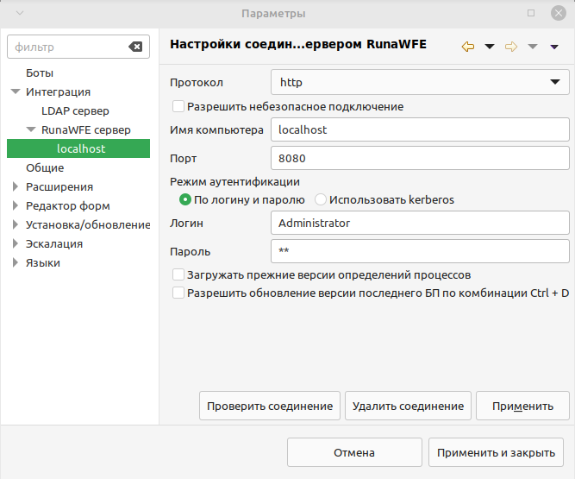Open forward history dropdown arrow
The height and width of the screenshot is (479, 575).
(x=533, y=47)
